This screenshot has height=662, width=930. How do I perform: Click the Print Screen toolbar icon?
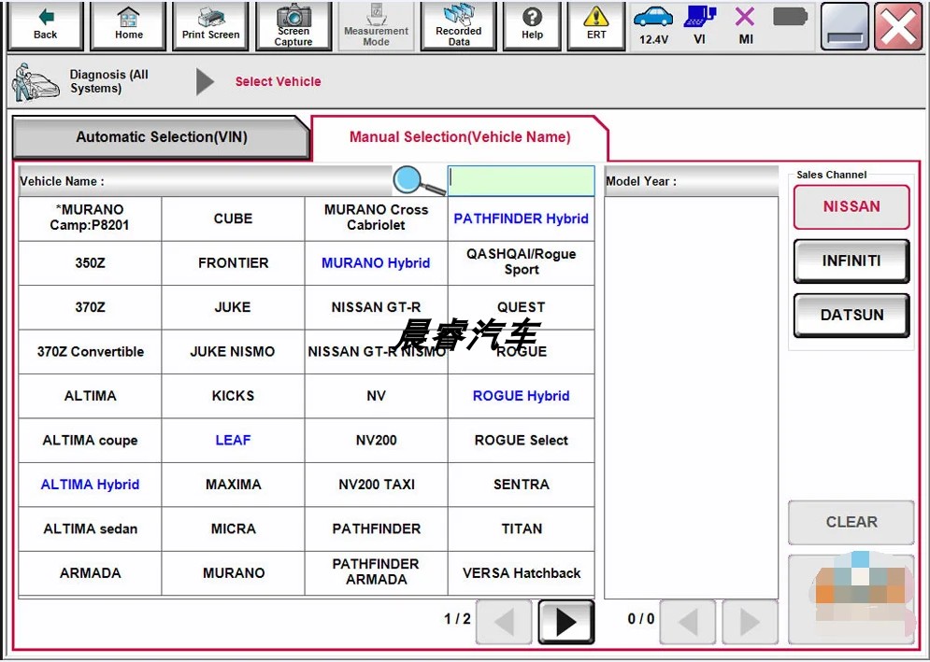click(210, 26)
